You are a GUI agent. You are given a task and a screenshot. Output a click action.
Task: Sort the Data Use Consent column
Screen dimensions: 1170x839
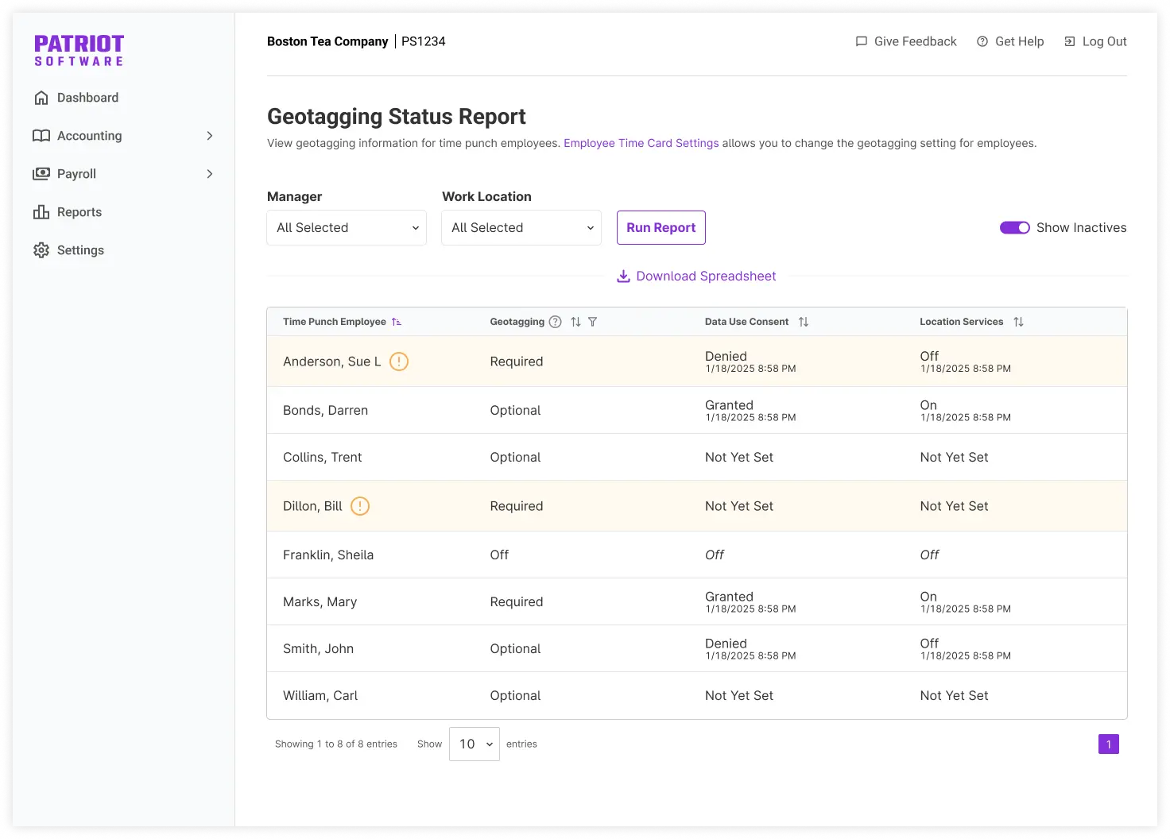click(804, 322)
